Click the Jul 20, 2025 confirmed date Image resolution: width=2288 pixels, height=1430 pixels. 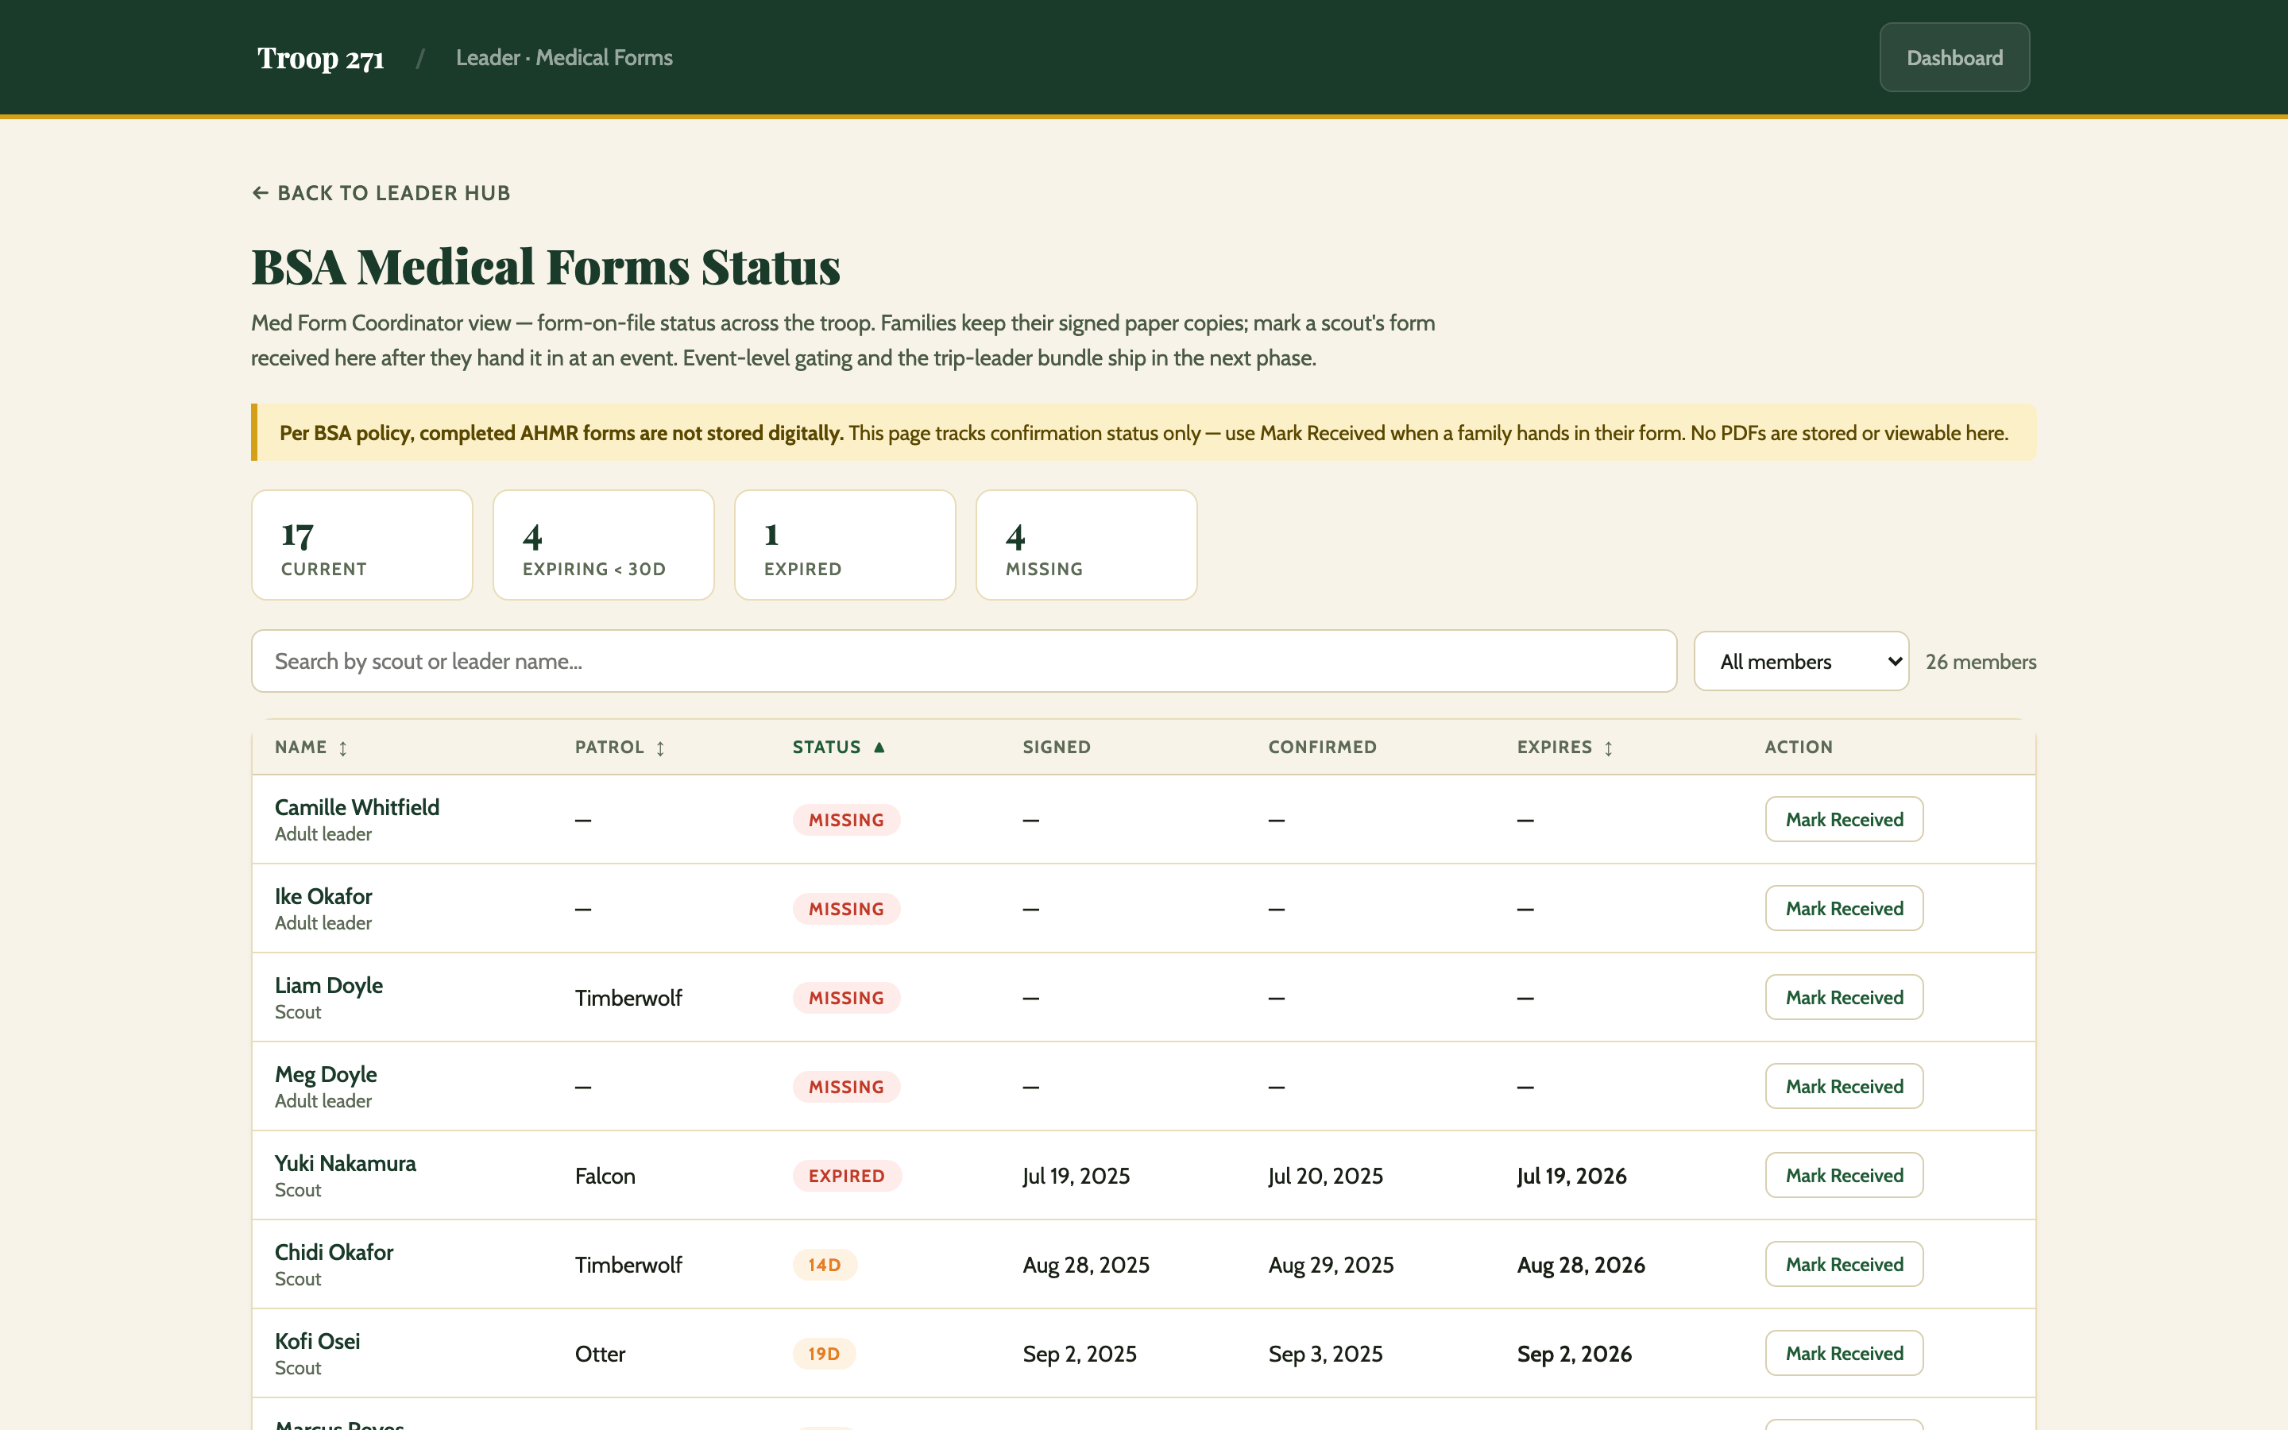(x=1325, y=1176)
